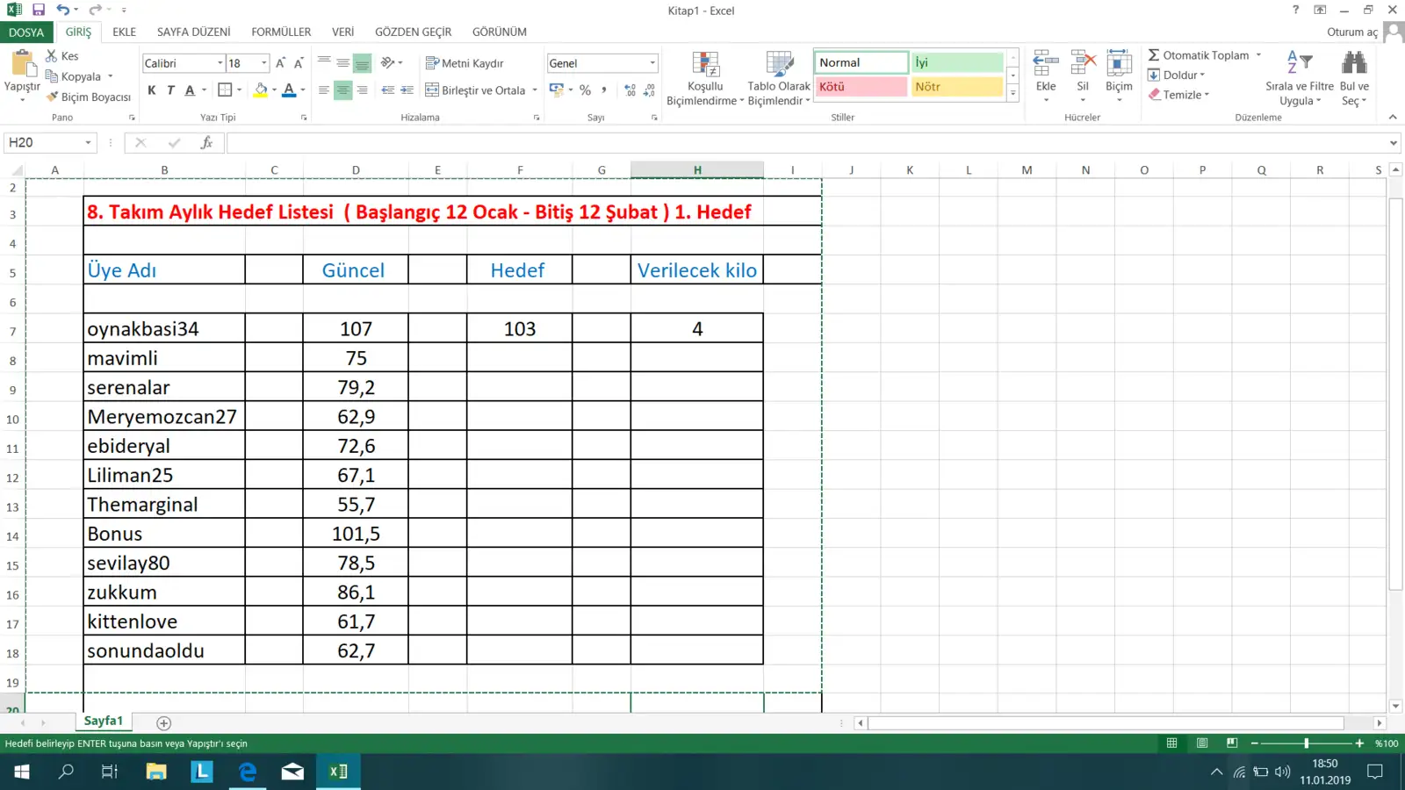The height and width of the screenshot is (790, 1405).
Task: Toggle Metni Kaydır wrap text
Action: click(465, 63)
